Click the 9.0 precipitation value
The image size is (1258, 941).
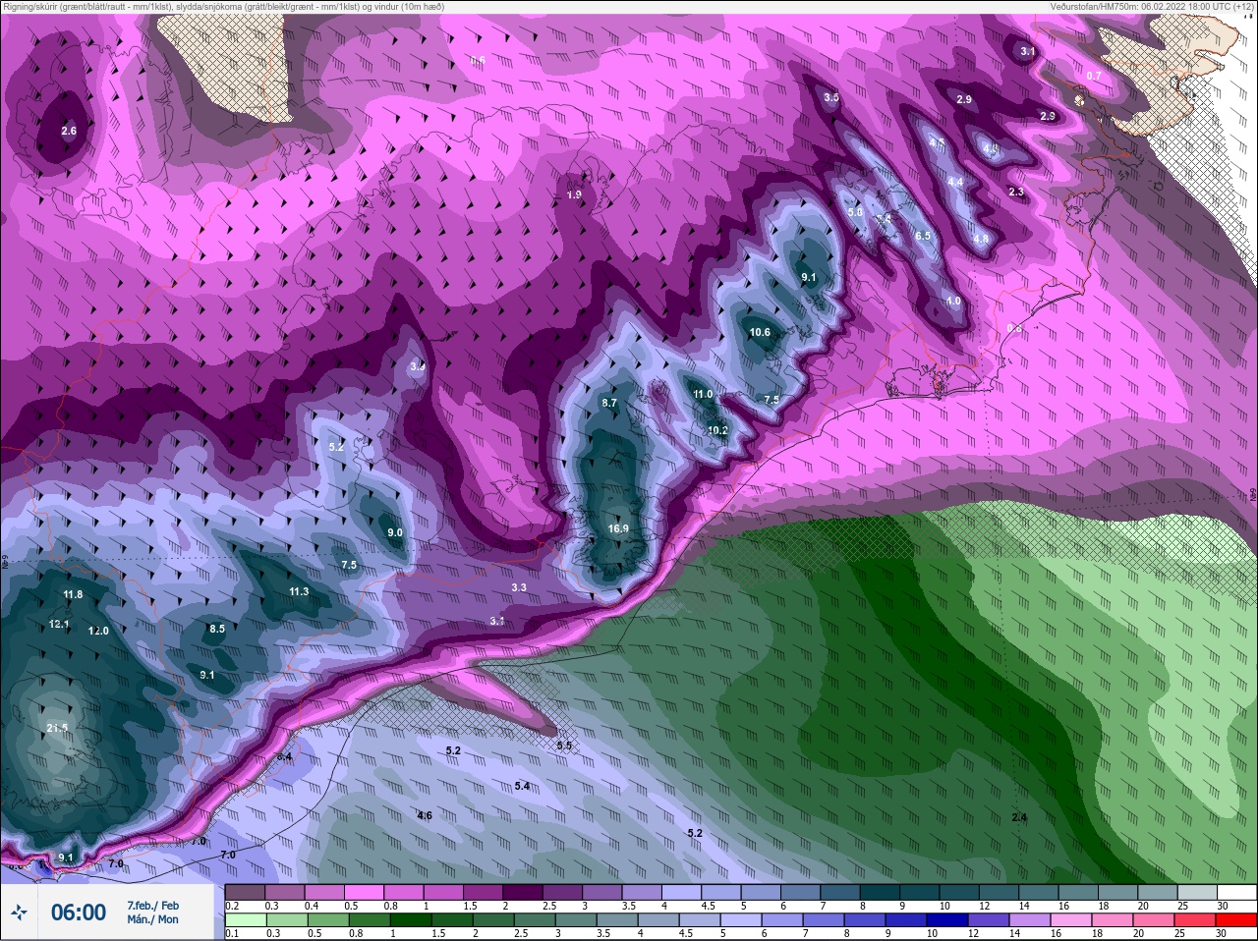point(395,532)
